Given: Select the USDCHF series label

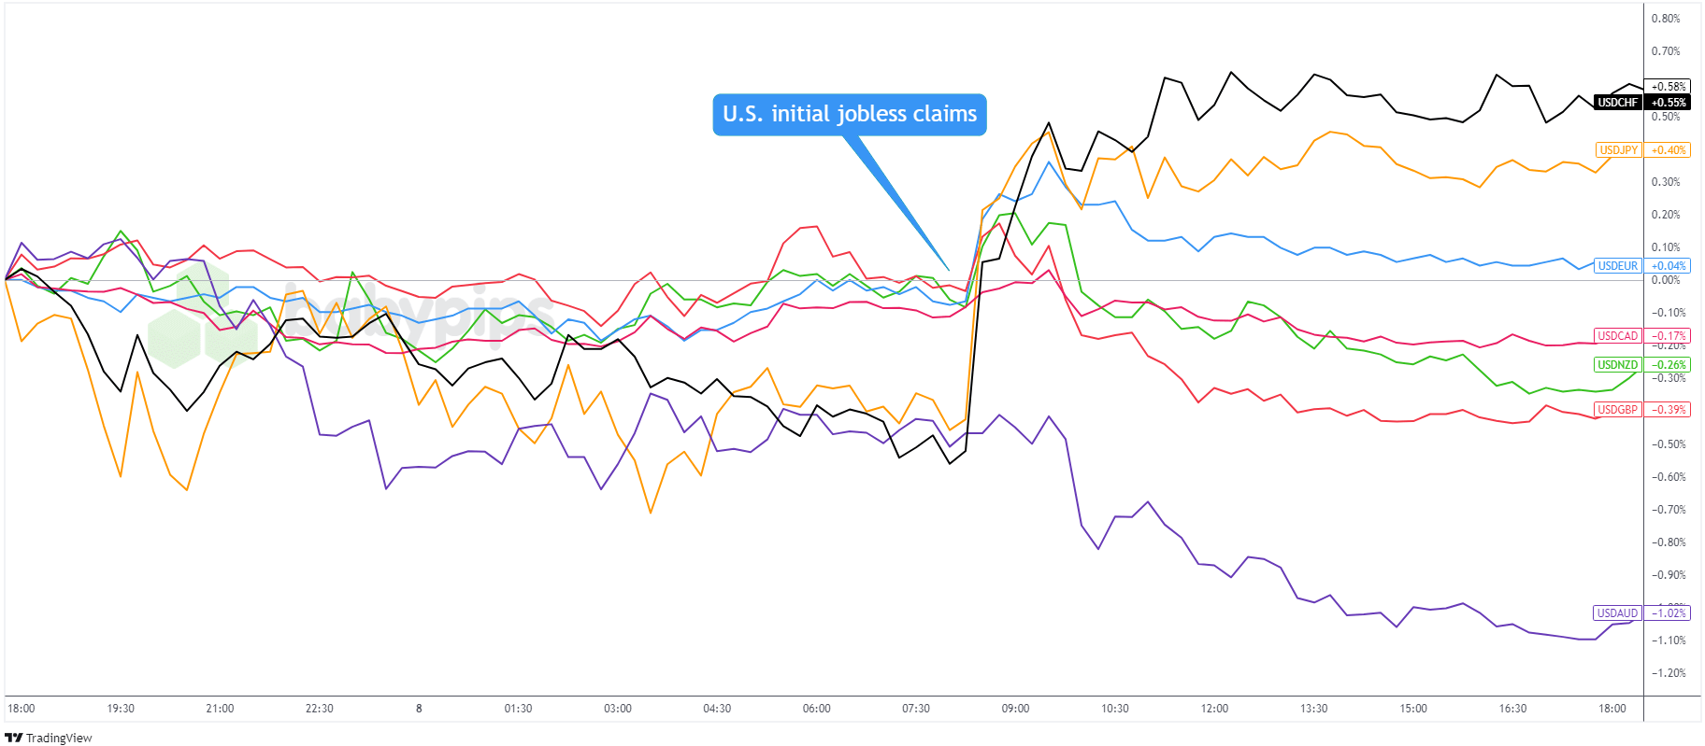Looking at the screenshot, I should pyautogui.click(x=1617, y=103).
